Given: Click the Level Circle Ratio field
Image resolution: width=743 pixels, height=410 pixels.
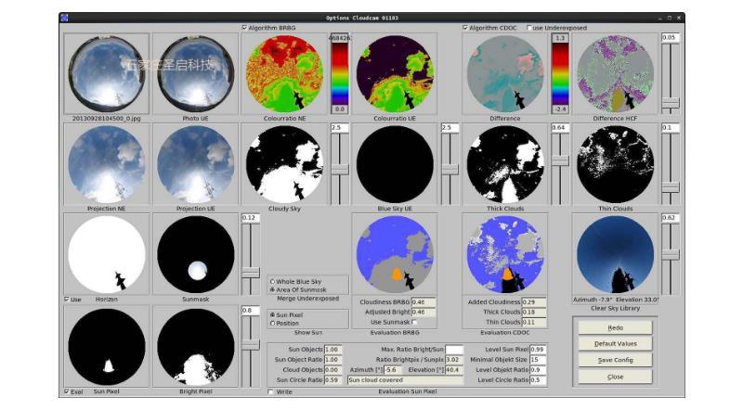Looking at the screenshot, I should [x=539, y=379].
